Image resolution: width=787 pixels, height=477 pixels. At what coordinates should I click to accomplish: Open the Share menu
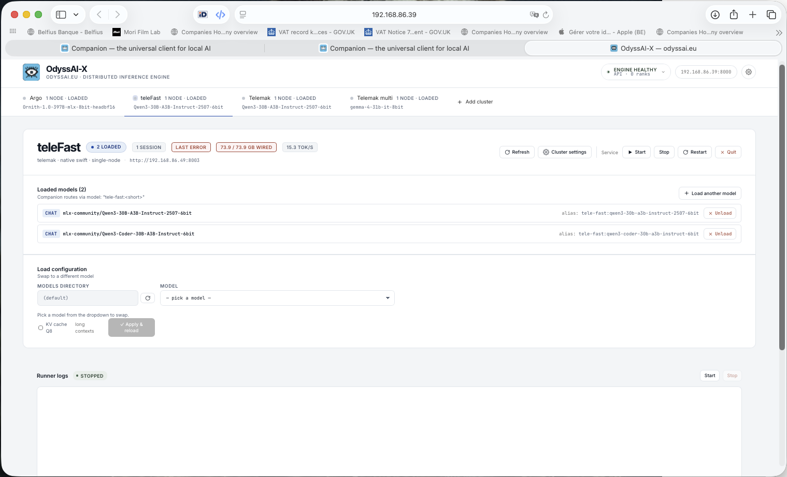point(734,14)
